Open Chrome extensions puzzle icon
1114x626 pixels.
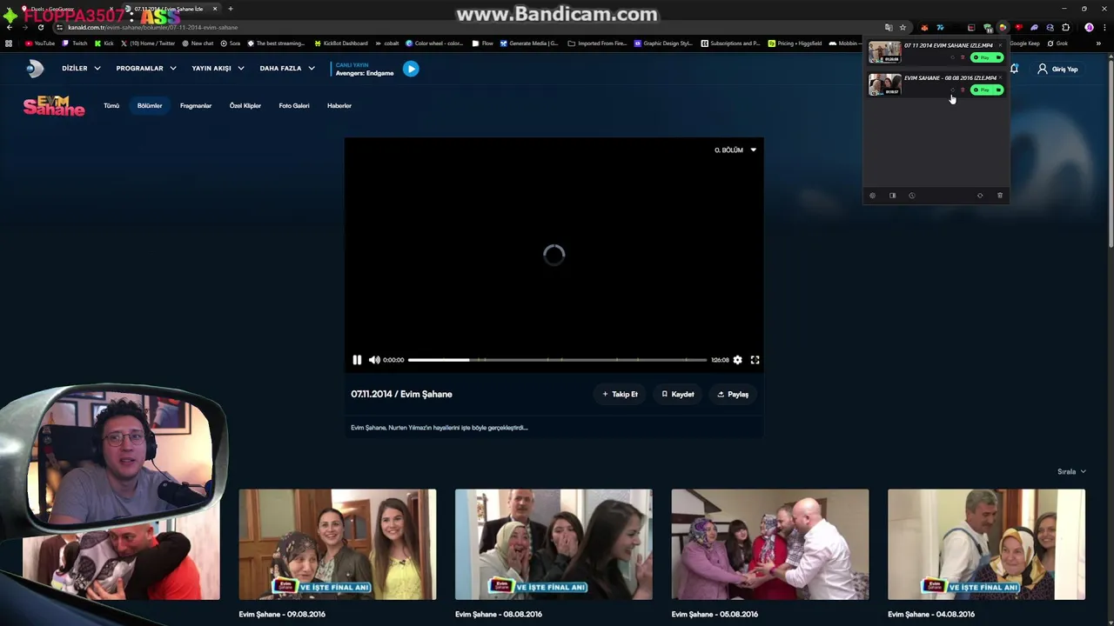coord(1065,27)
